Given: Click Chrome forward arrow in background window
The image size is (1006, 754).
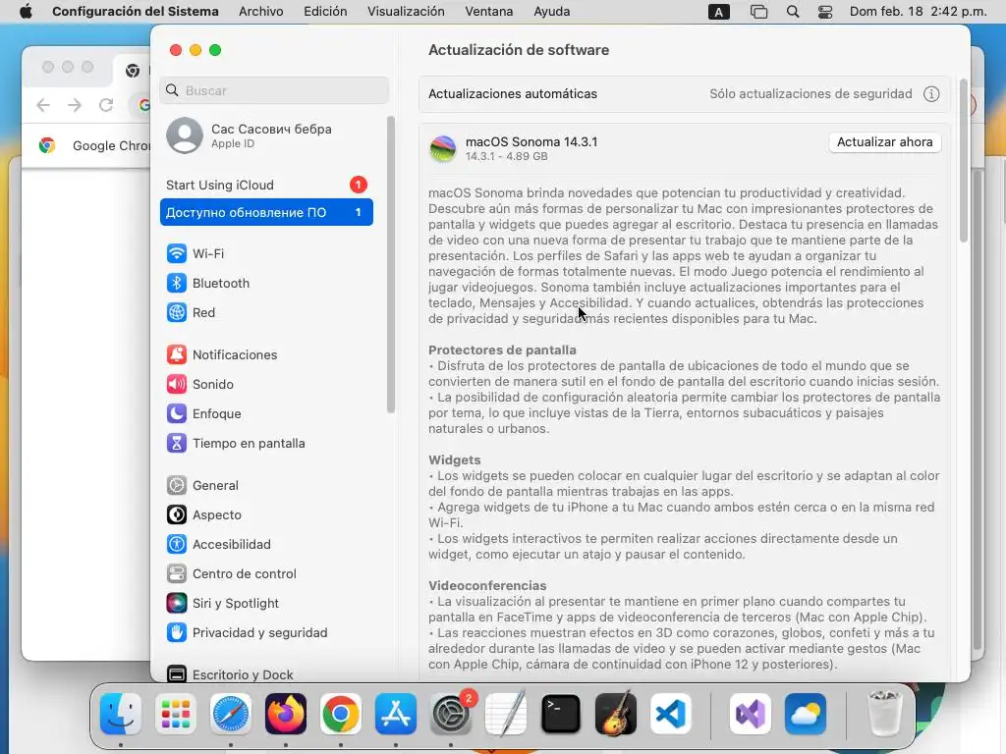Looking at the screenshot, I should pyautogui.click(x=75, y=105).
